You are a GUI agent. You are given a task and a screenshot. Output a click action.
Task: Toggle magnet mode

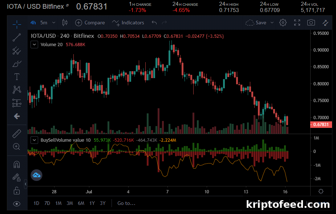click(x=17, y=165)
